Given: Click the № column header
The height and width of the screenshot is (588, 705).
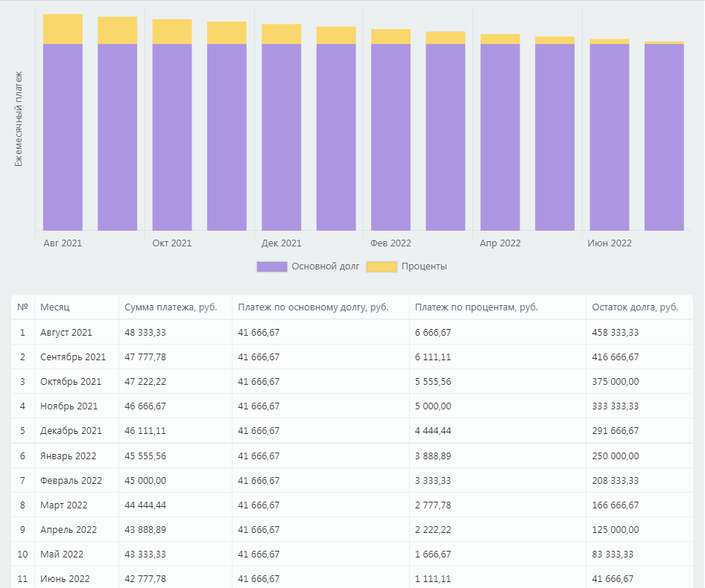Looking at the screenshot, I should pos(22,307).
